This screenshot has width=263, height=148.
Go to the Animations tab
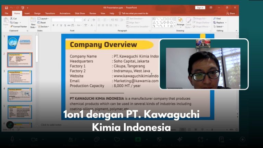tap(65, 13)
